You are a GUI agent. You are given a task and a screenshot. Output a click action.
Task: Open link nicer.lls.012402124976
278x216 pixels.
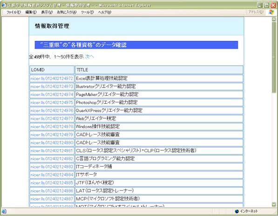point(52,111)
